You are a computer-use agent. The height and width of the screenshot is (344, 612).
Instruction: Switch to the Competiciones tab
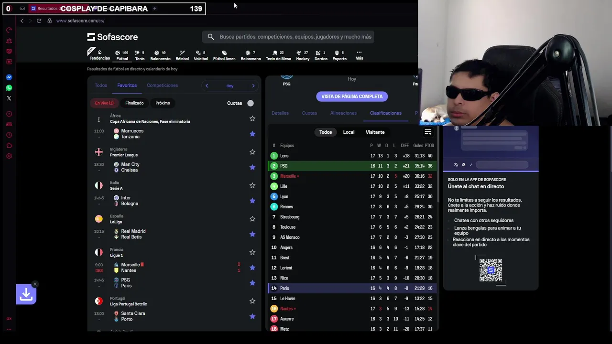coord(162,86)
